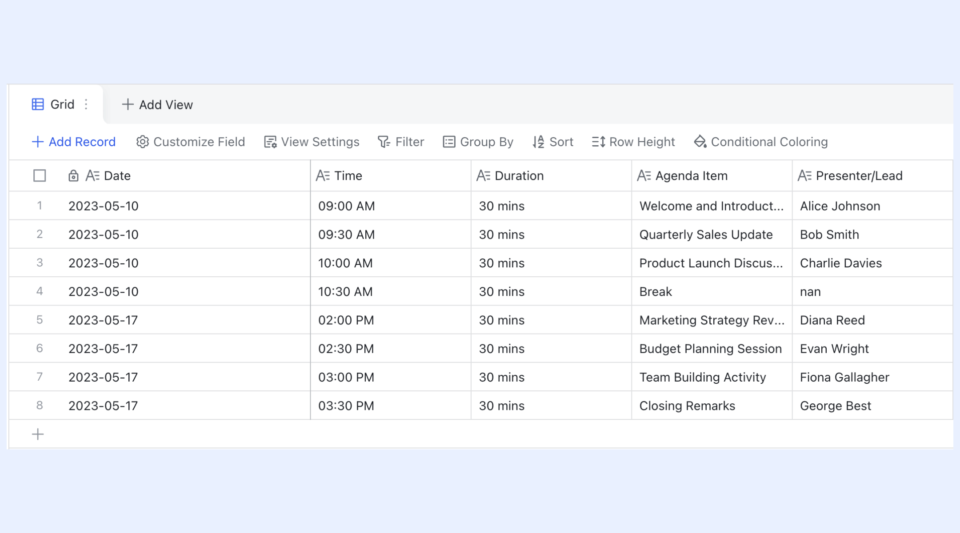The height and width of the screenshot is (533, 960).
Task: Select the 03:30 PM time cell
Action: [x=391, y=406]
